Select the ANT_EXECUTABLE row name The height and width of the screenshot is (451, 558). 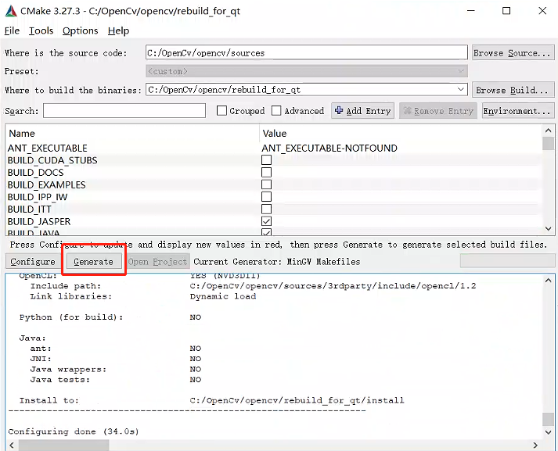[x=47, y=148]
